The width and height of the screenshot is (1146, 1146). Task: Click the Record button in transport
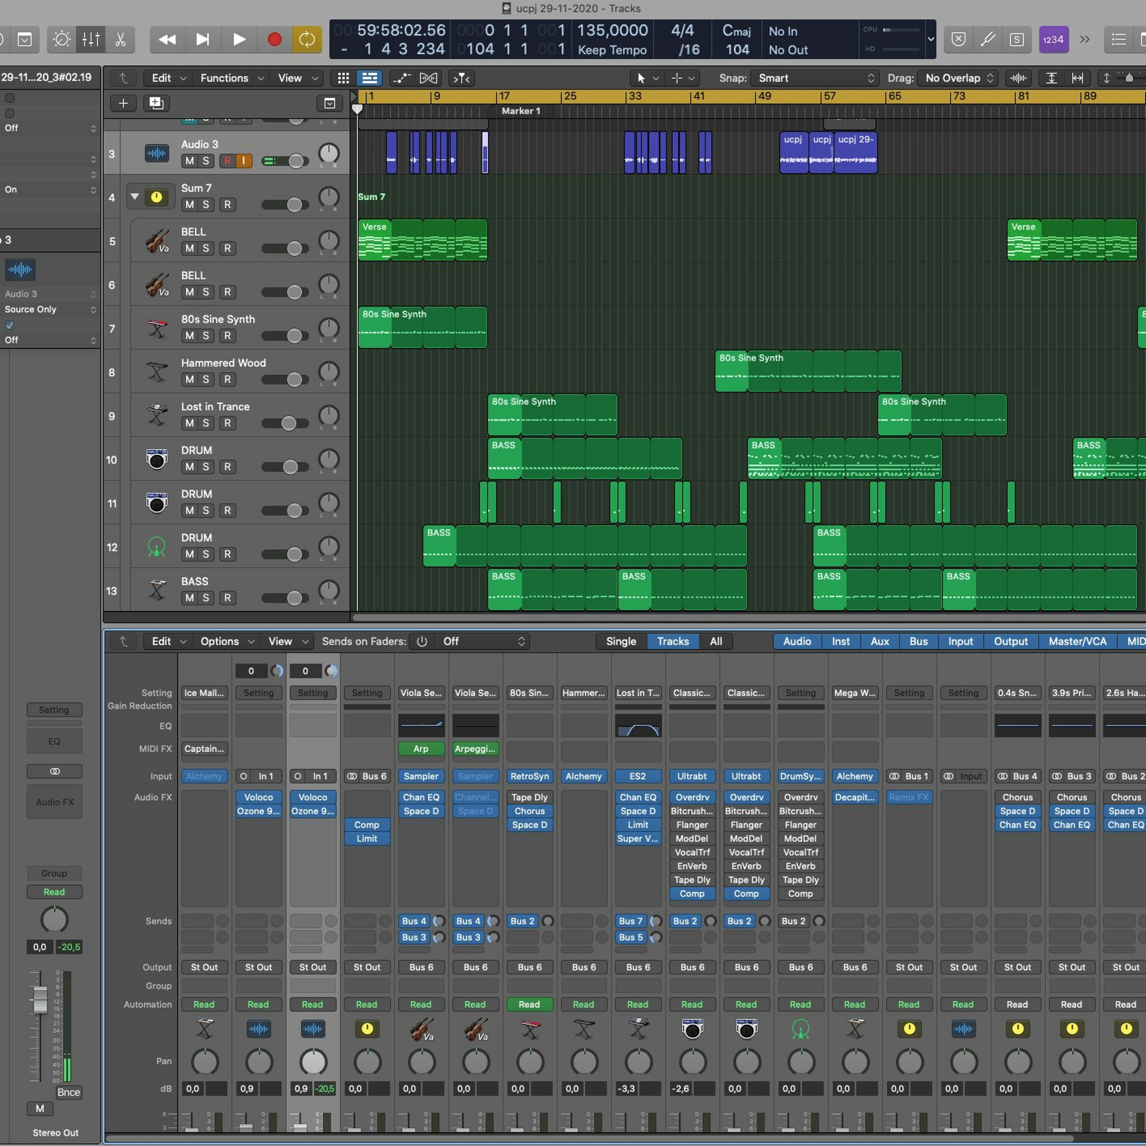[x=274, y=40]
